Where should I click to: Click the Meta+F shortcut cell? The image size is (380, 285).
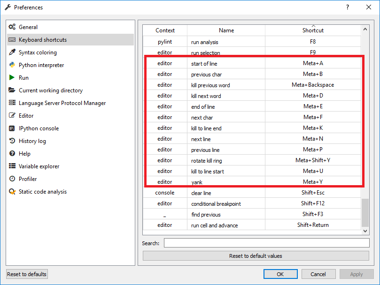313,117
